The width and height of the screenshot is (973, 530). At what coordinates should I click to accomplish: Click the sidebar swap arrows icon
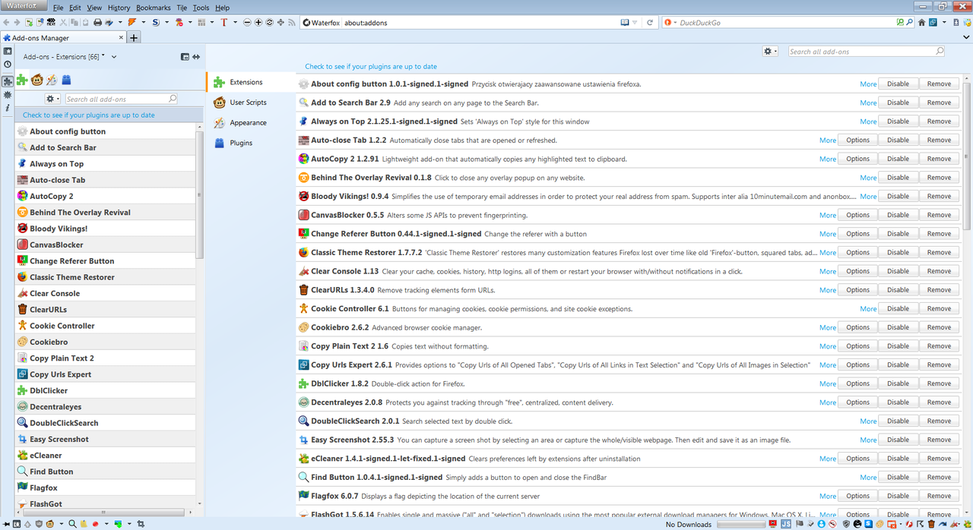coord(195,57)
